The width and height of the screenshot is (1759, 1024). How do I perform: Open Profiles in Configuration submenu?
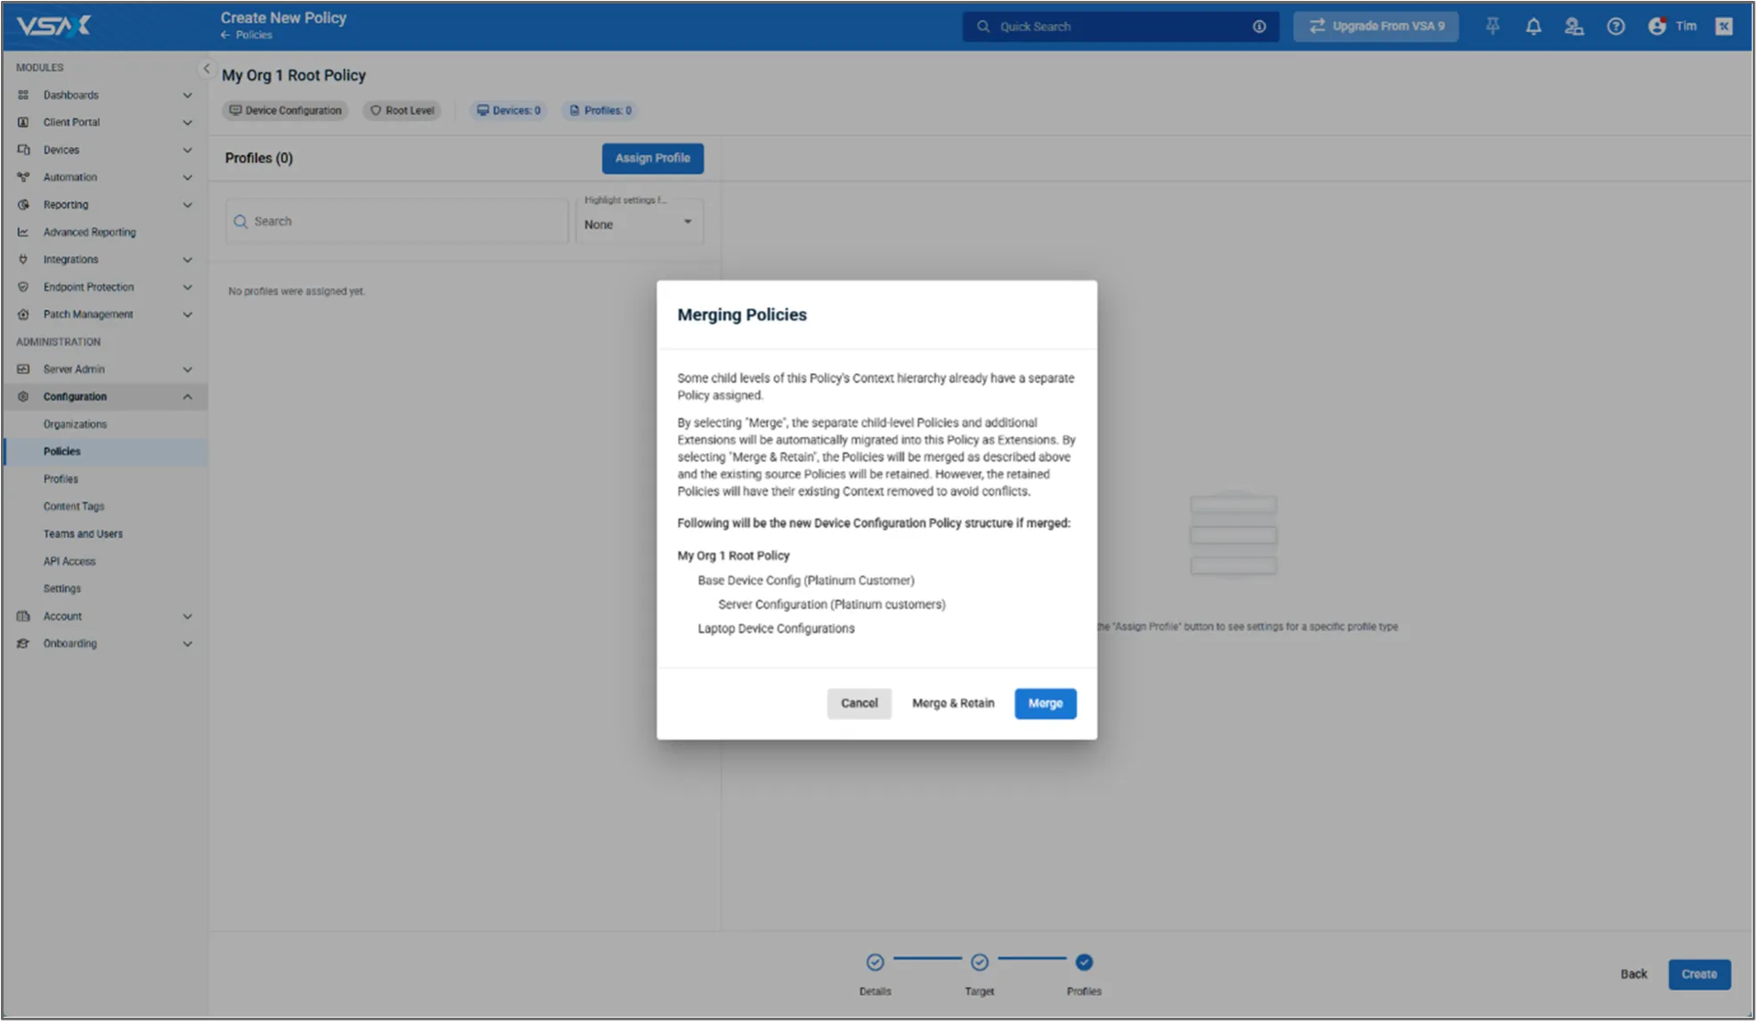pyautogui.click(x=61, y=479)
